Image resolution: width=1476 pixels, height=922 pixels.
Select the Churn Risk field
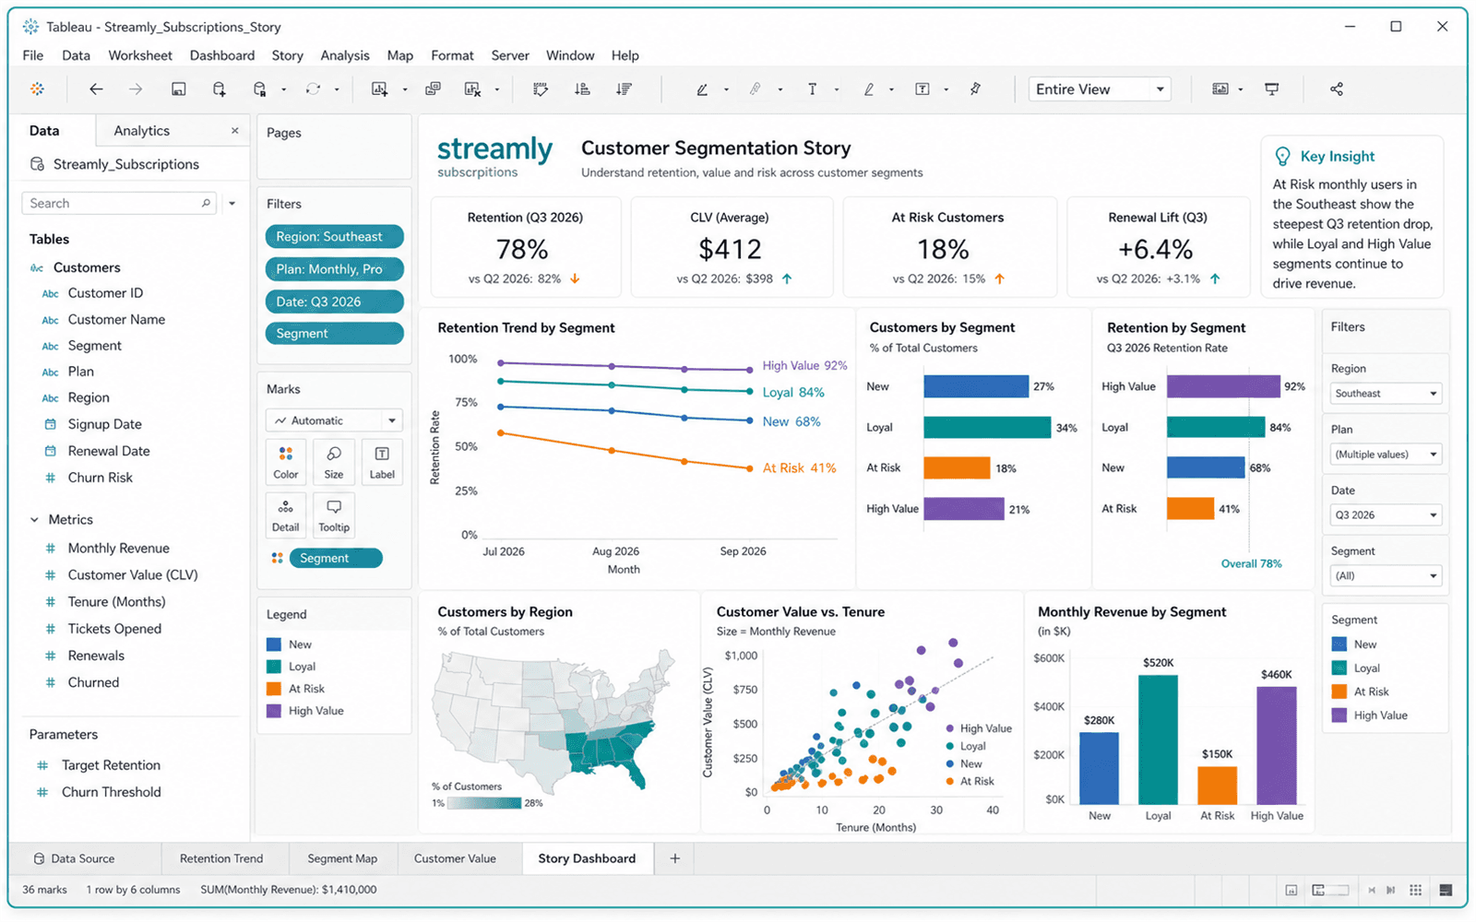[100, 478]
